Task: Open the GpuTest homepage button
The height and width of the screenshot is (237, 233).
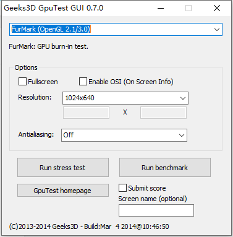Action: coord(63,191)
